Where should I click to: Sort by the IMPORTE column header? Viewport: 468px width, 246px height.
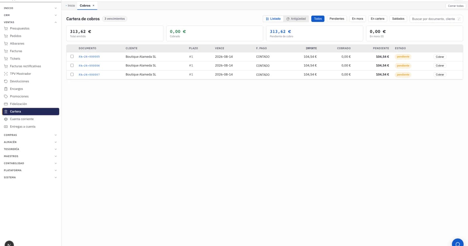point(311,48)
